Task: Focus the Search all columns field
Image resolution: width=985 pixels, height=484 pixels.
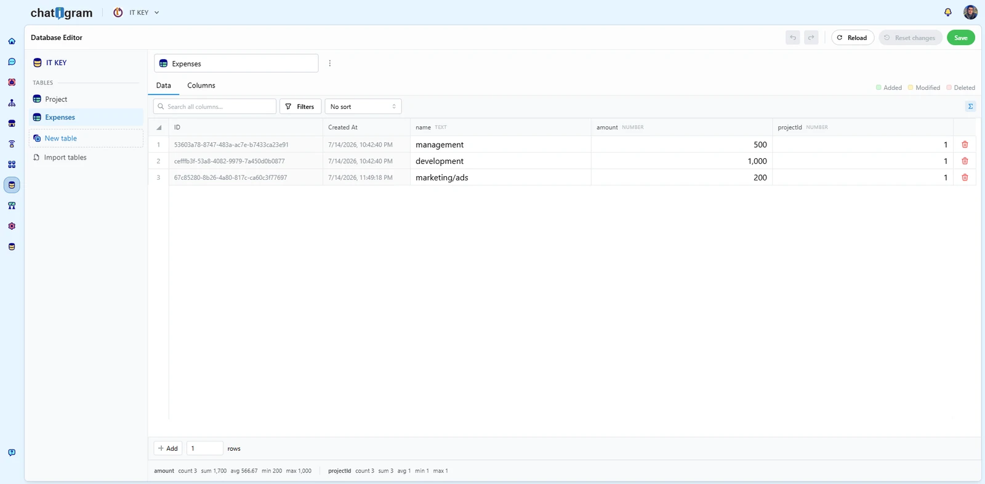Action: pos(215,107)
